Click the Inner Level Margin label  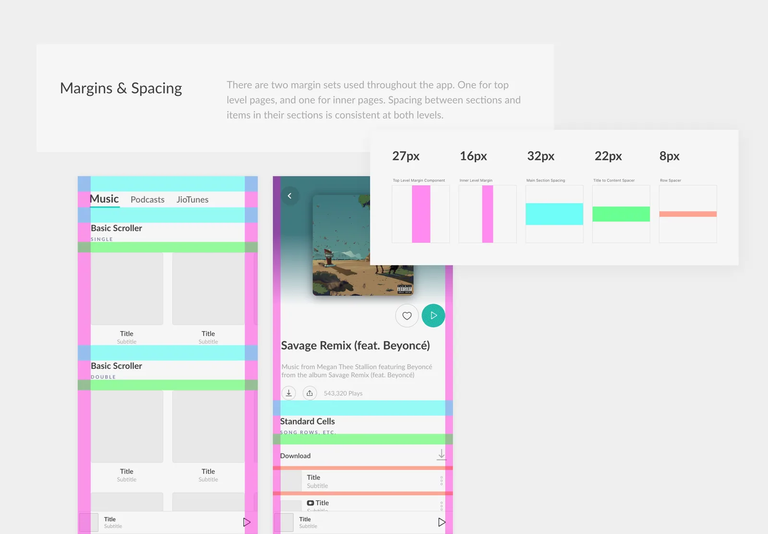coord(476,180)
